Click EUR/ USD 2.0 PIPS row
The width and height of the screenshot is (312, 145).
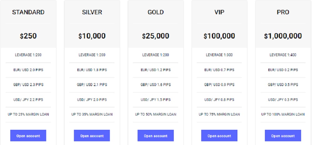tap(28, 70)
